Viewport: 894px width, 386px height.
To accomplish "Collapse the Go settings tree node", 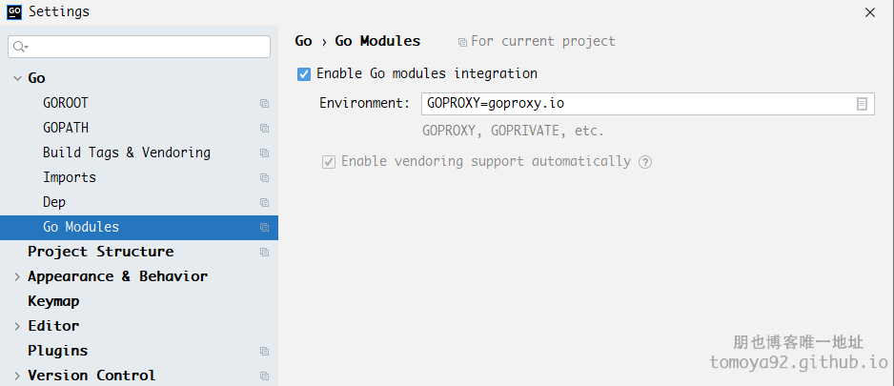I will [17, 78].
